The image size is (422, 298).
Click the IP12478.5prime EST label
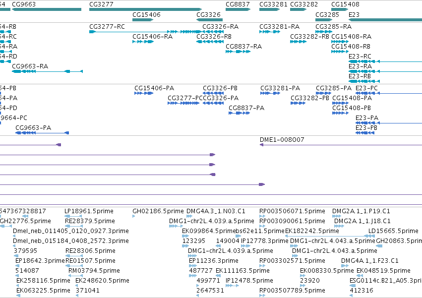tap(249, 281)
